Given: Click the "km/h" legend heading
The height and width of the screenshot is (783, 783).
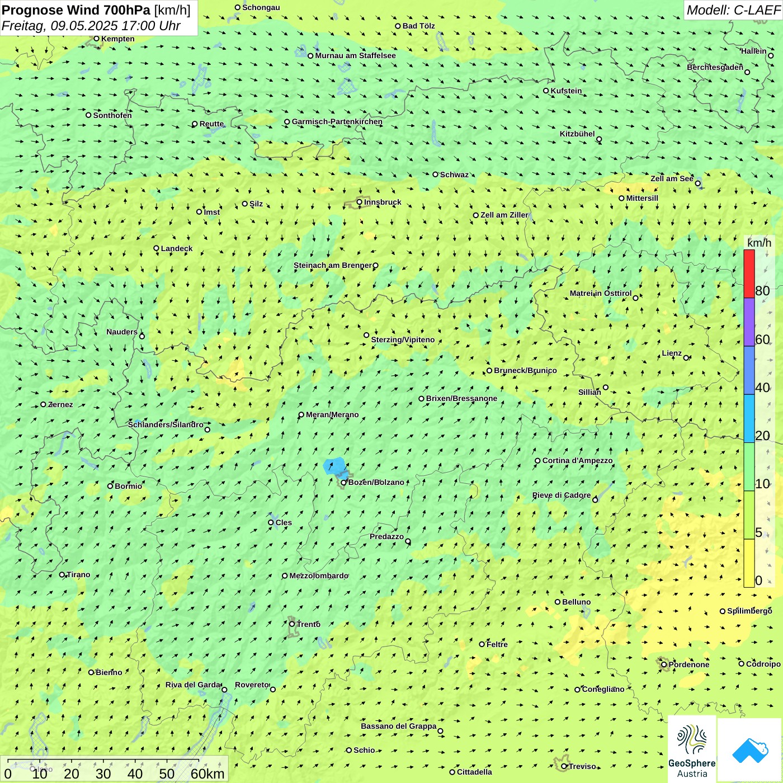Looking at the screenshot, I should tap(759, 243).
